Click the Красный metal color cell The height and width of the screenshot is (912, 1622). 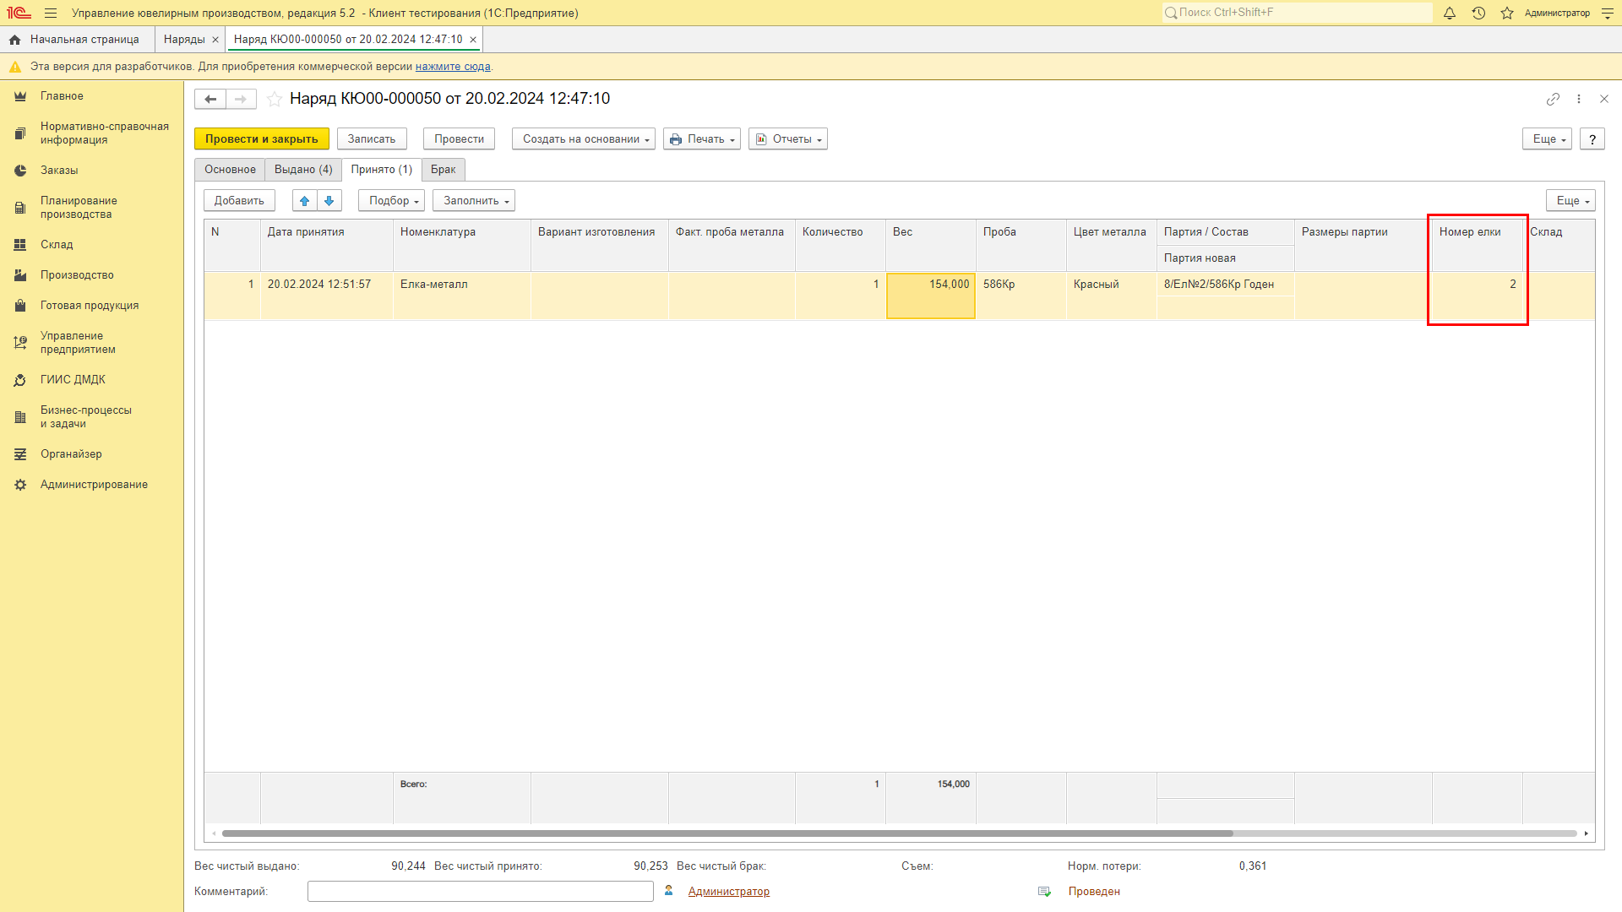tap(1112, 296)
